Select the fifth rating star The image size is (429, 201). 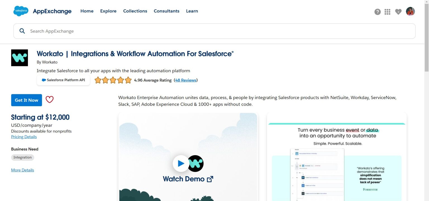click(128, 80)
